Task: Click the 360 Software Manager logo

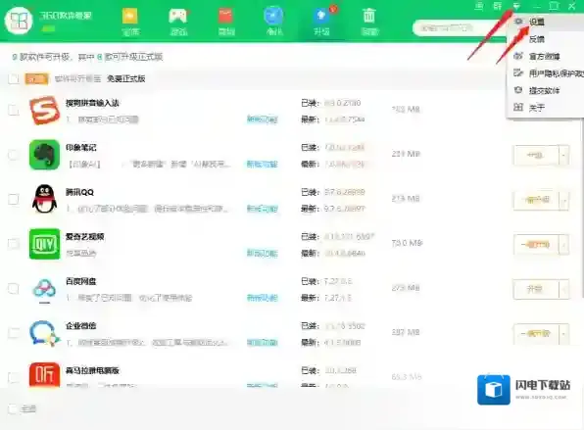Action: pos(19,21)
